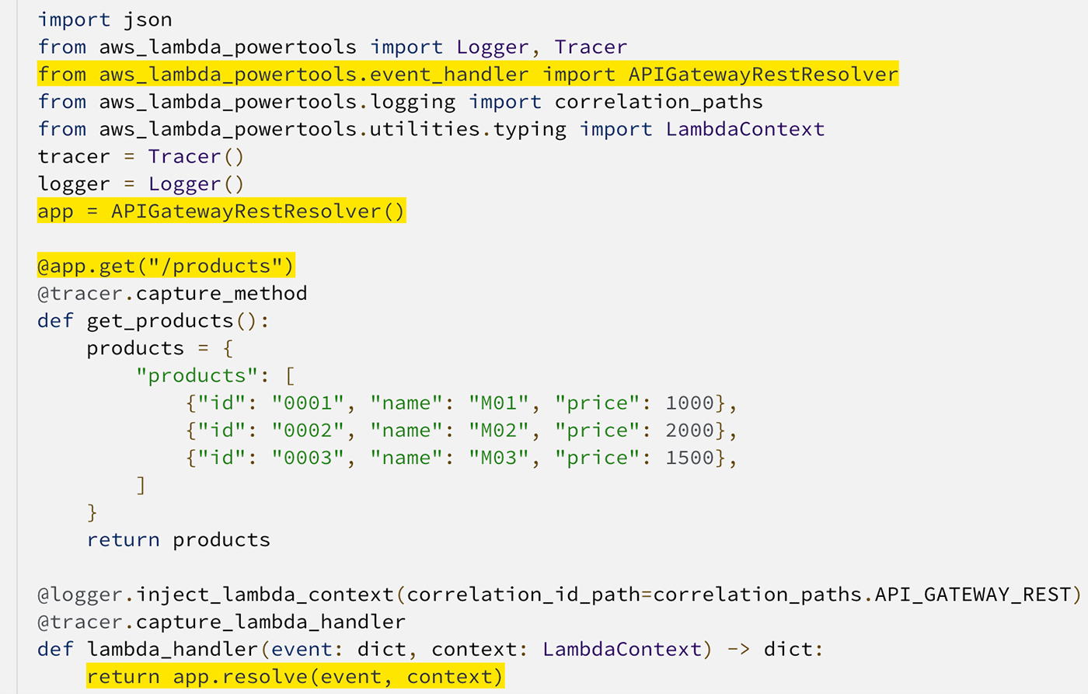Click the 'def get_products():' line

(x=154, y=320)
